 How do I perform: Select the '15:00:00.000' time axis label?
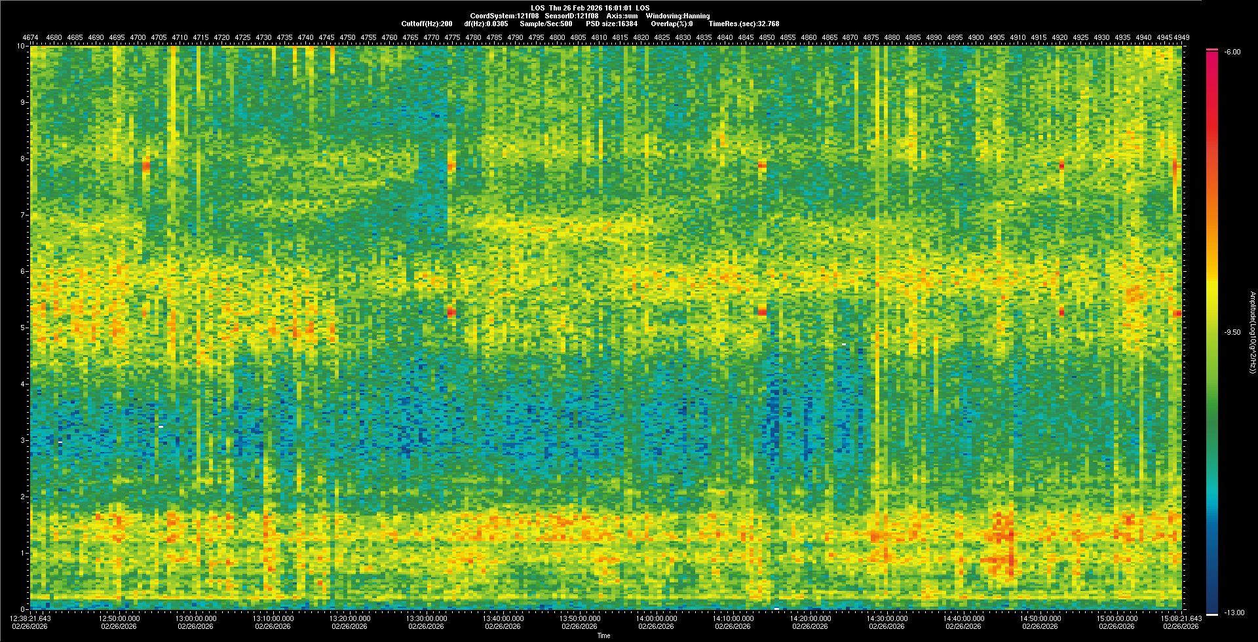[1117, 618]
